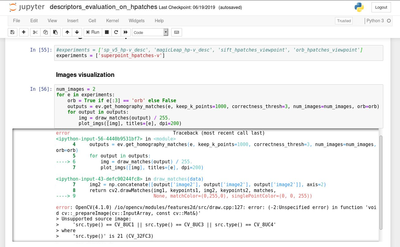Insert a new cell below
This screenshot has height=247, width=400.
point(24,32)
